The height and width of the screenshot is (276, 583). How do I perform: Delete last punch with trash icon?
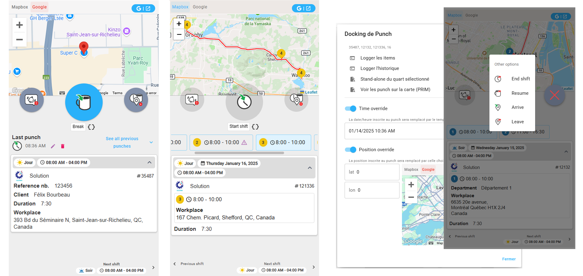63,146
